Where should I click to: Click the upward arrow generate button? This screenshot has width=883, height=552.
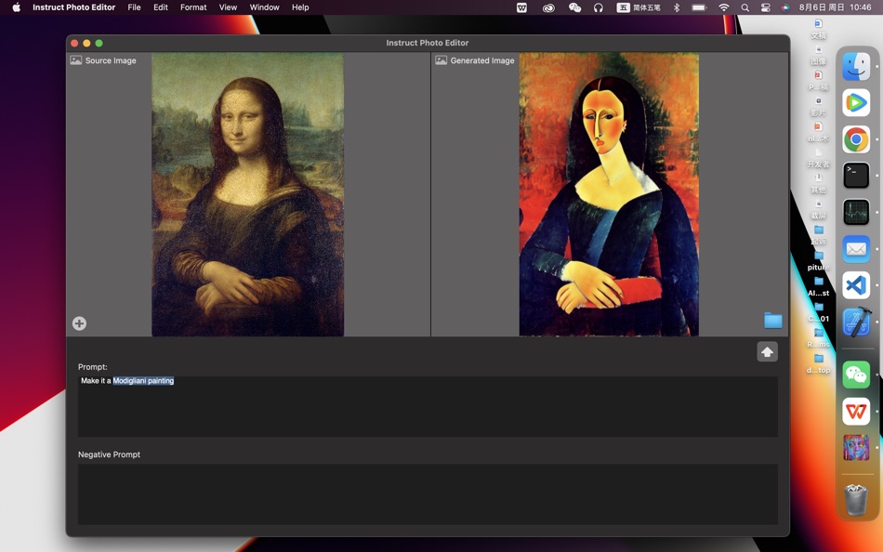coord(767,352)
